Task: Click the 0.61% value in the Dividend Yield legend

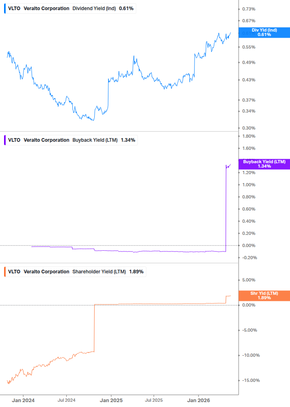Action: coord(126,9)
